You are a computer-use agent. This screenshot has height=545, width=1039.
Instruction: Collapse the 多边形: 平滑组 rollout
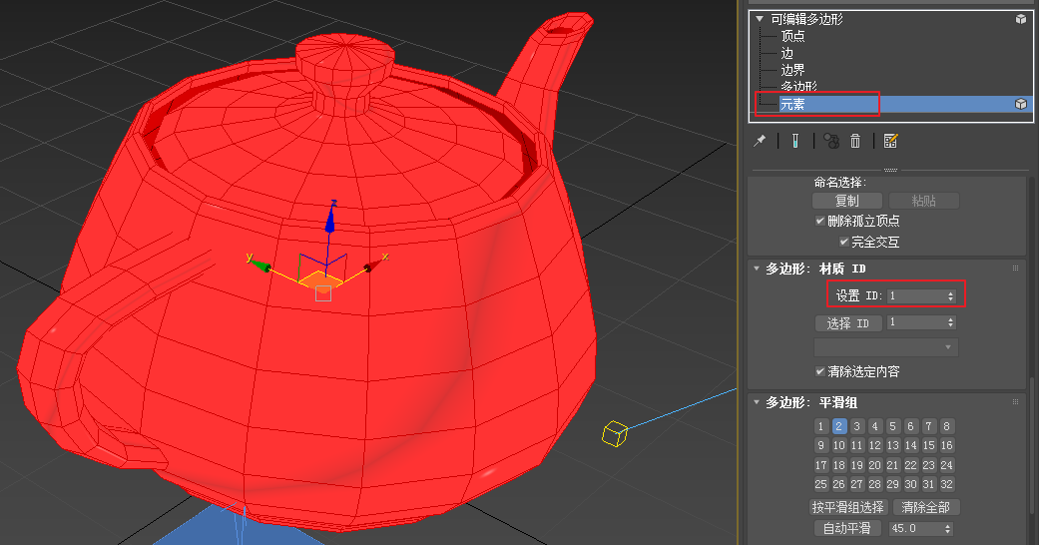[756, 402]
